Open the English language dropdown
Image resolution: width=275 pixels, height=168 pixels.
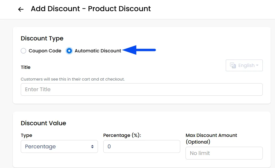(244, 65)
